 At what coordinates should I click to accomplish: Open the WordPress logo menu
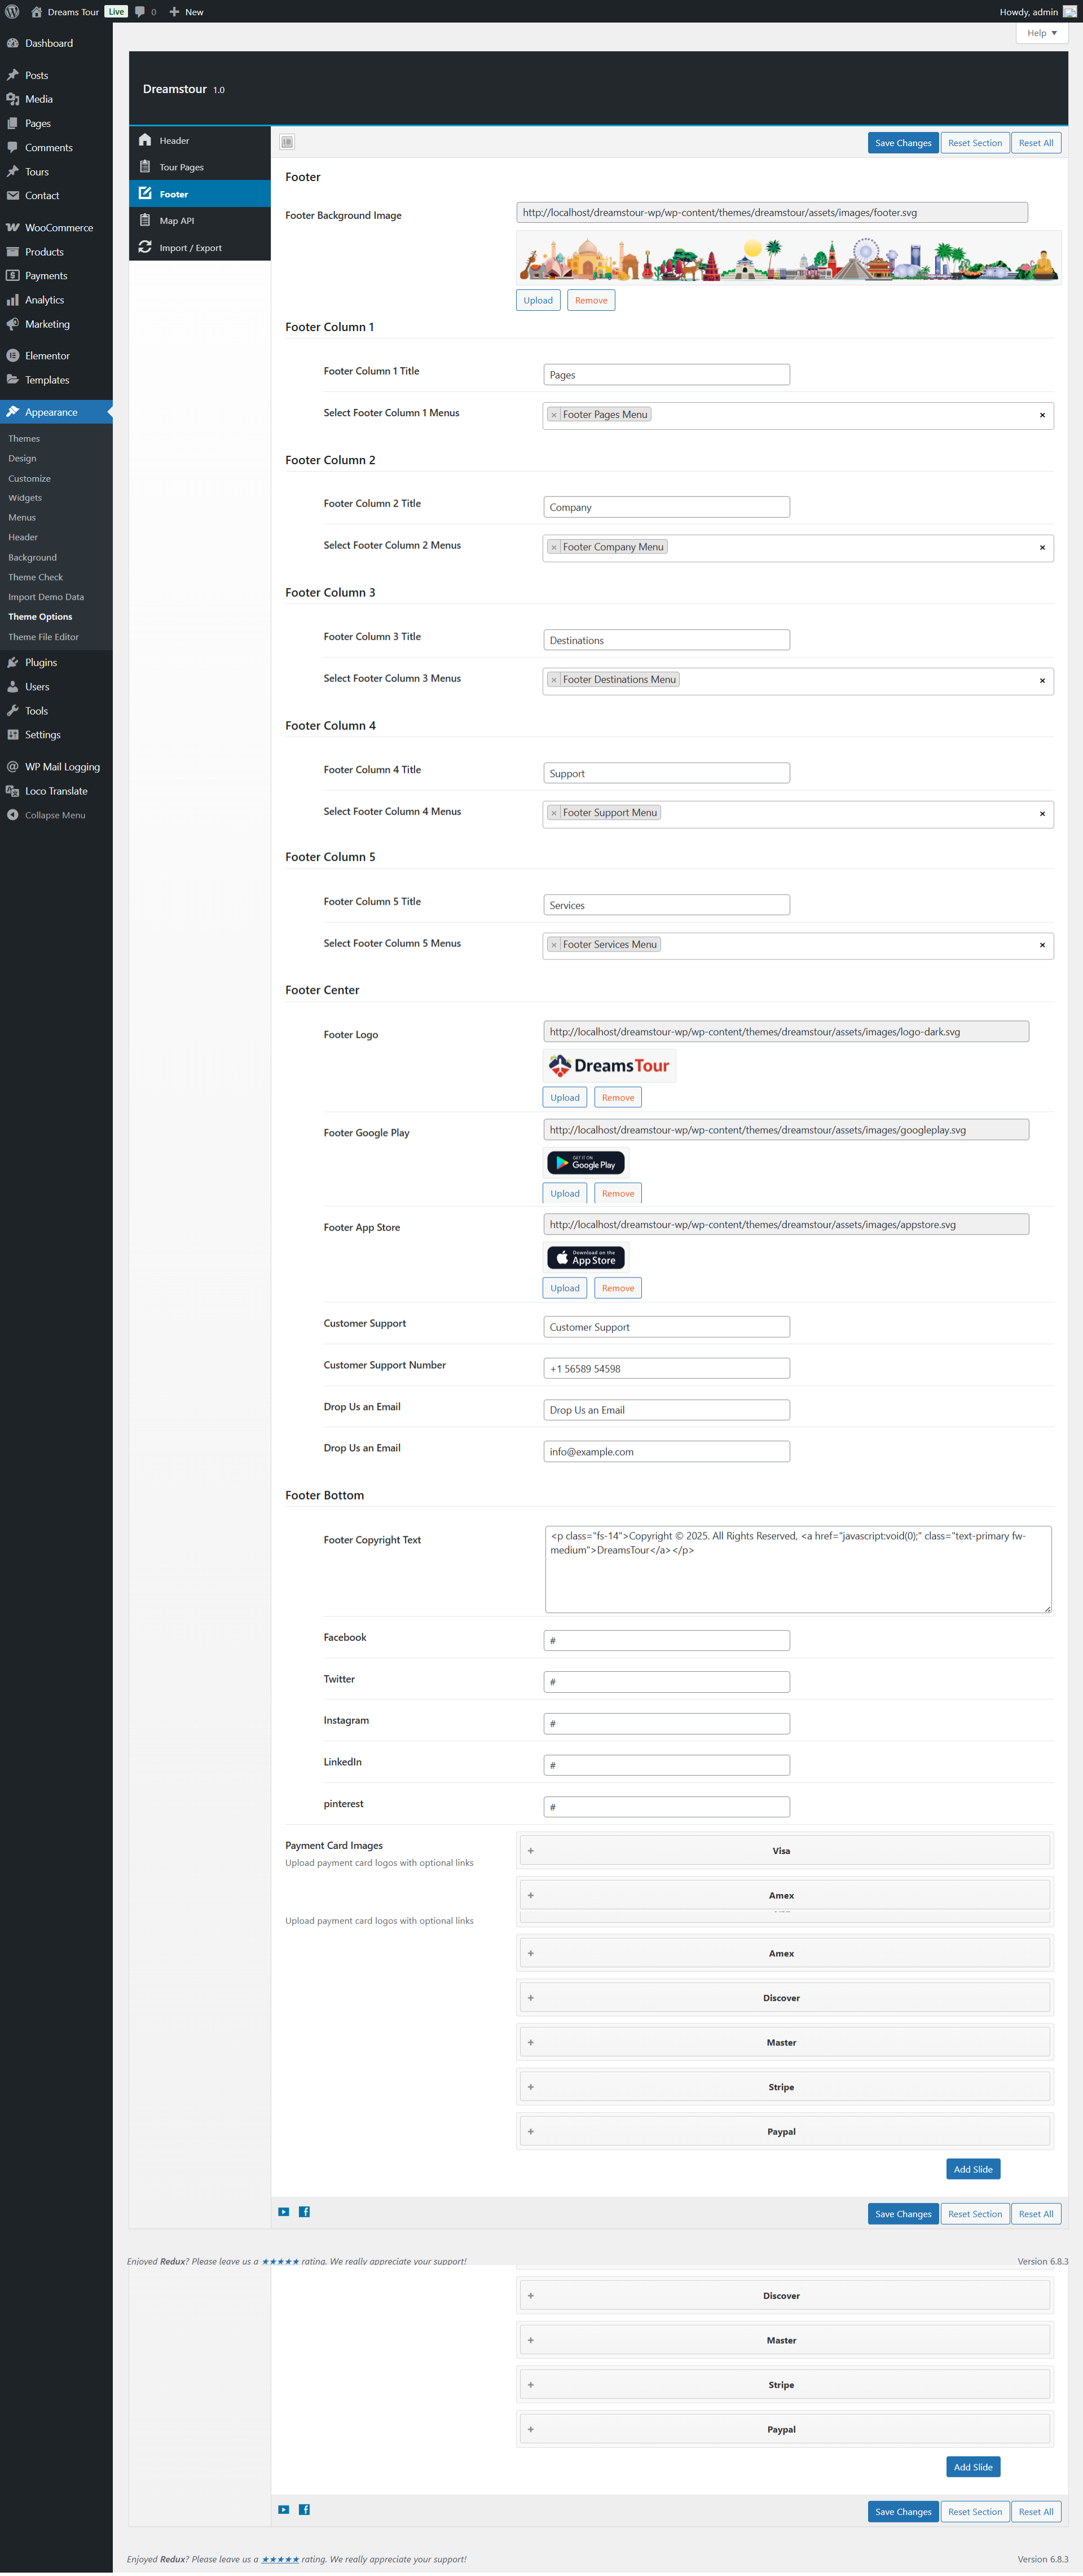click(12, 12)
